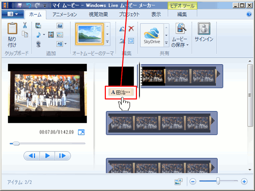
Task: Click the Snapshot filmstrip icon
Action: tap(51, 35)
